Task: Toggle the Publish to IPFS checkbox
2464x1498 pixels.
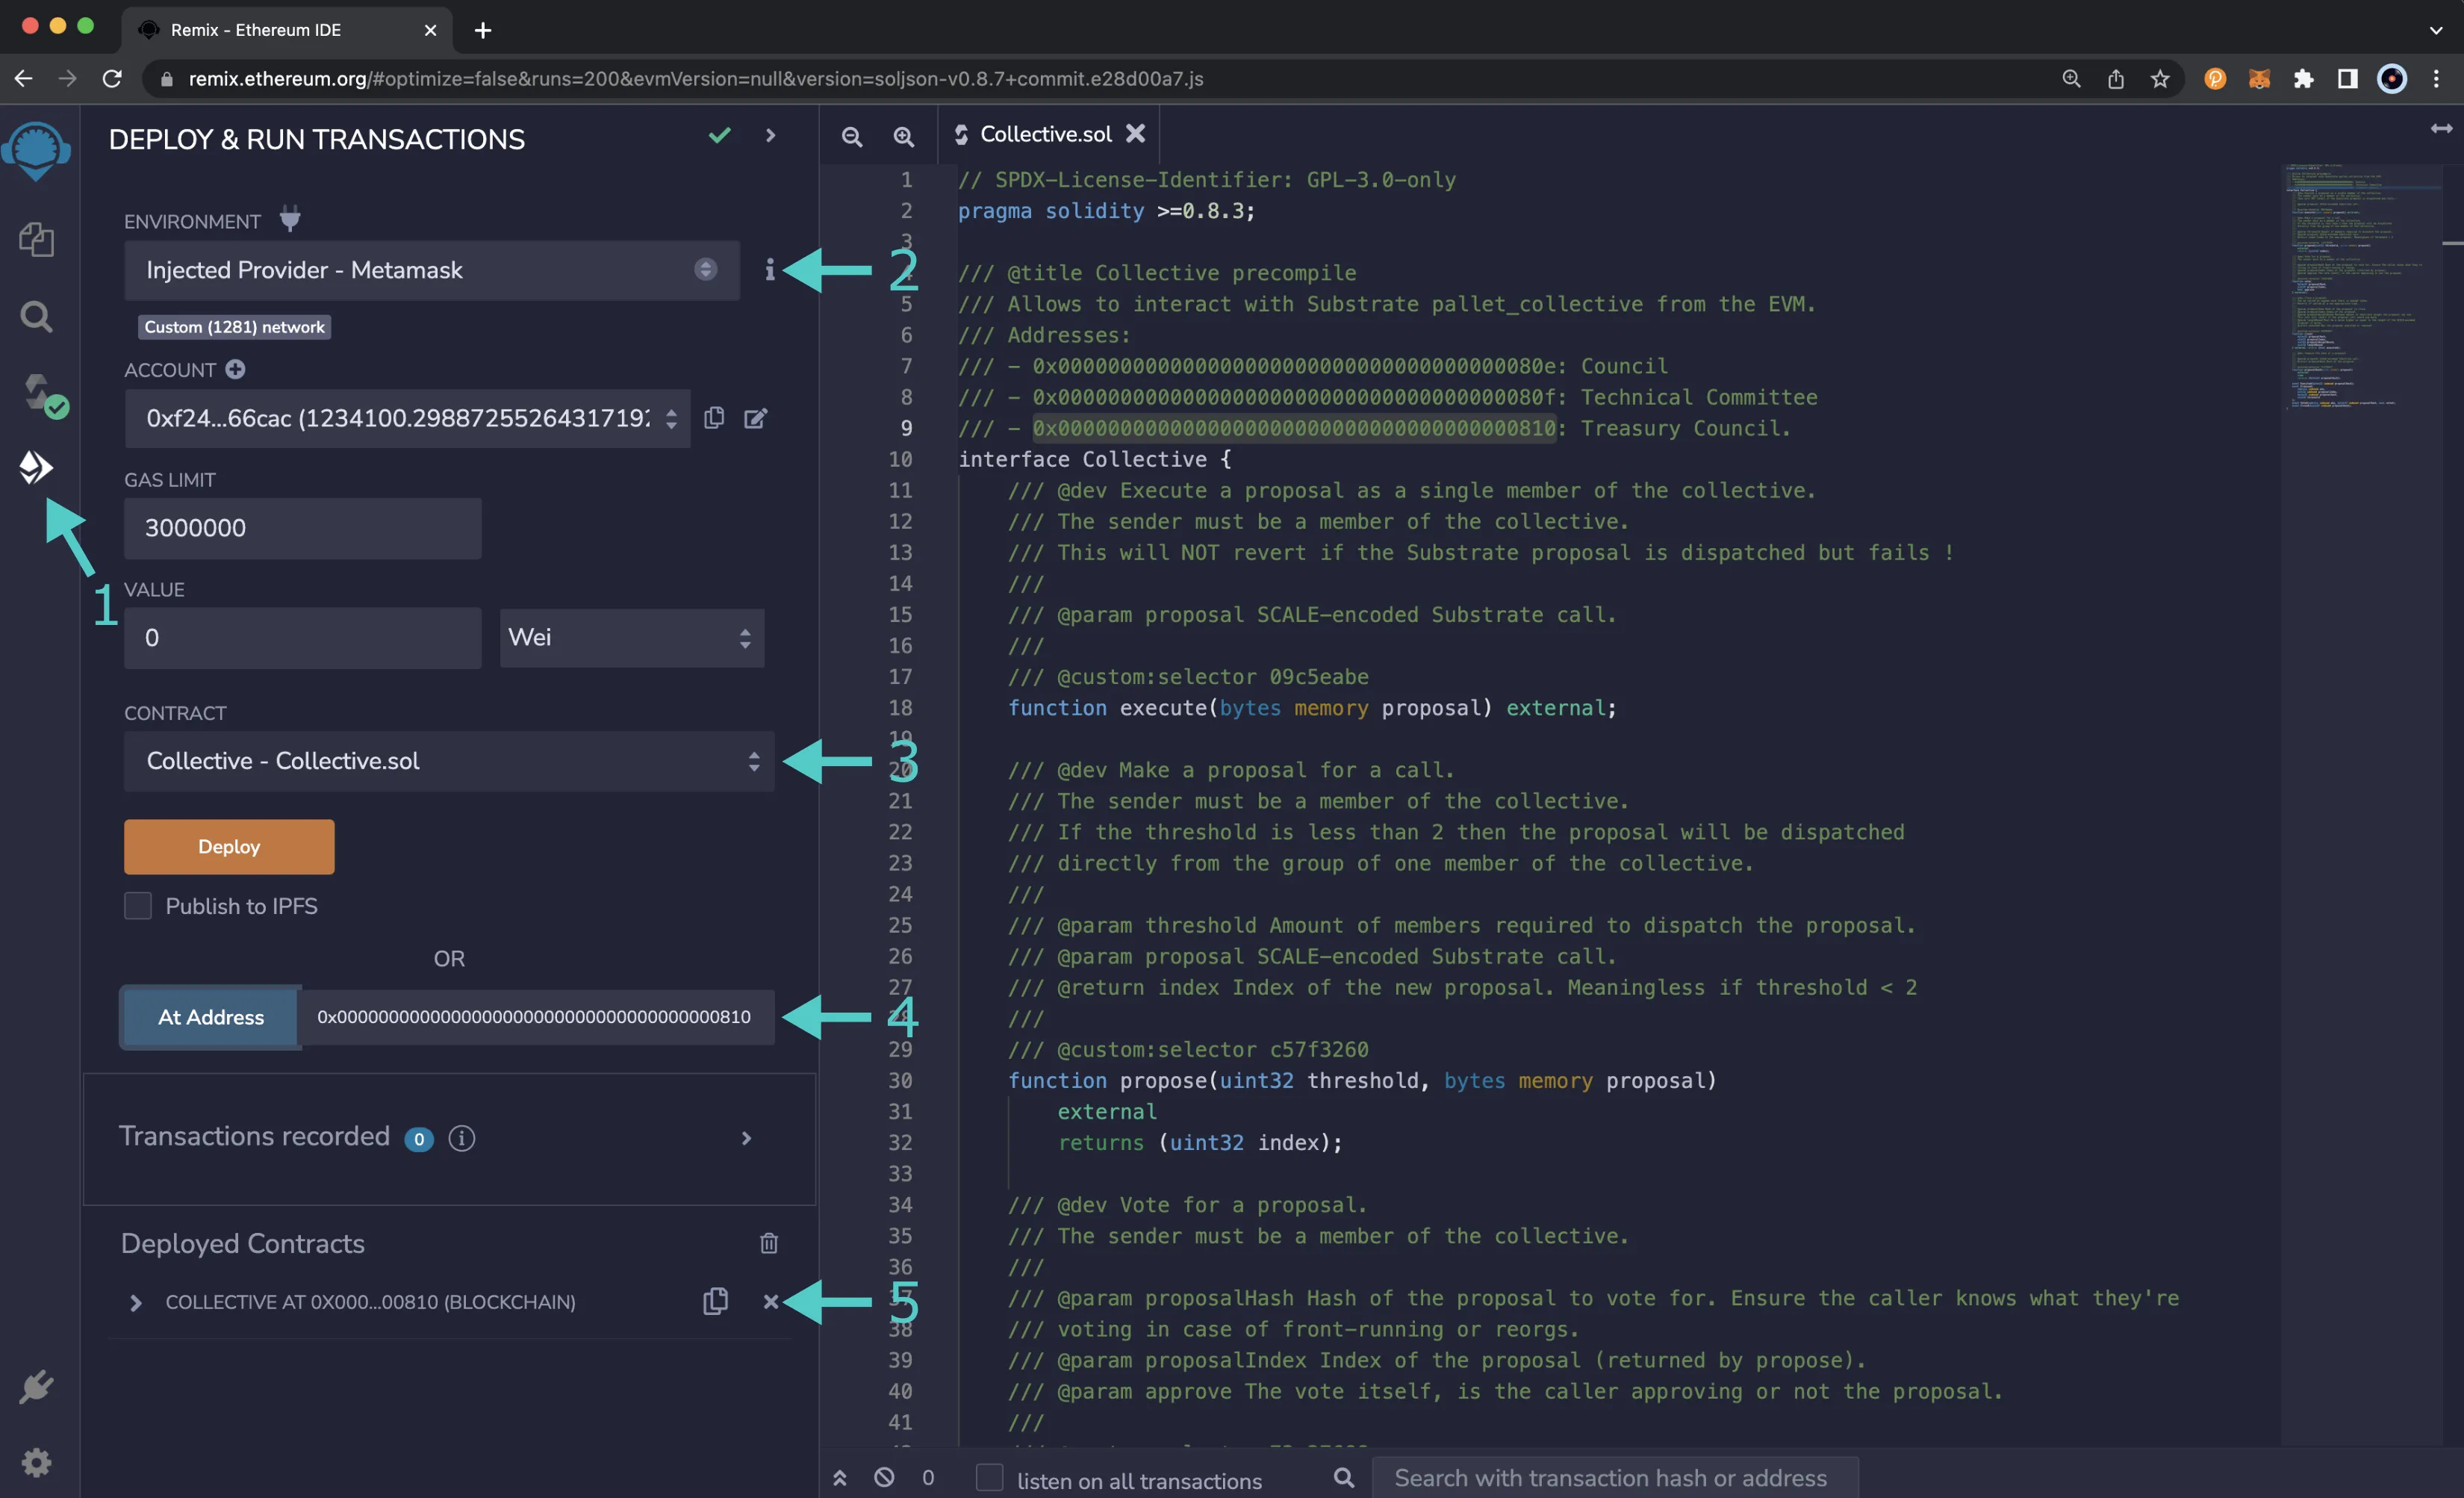Action: point(137,905)
